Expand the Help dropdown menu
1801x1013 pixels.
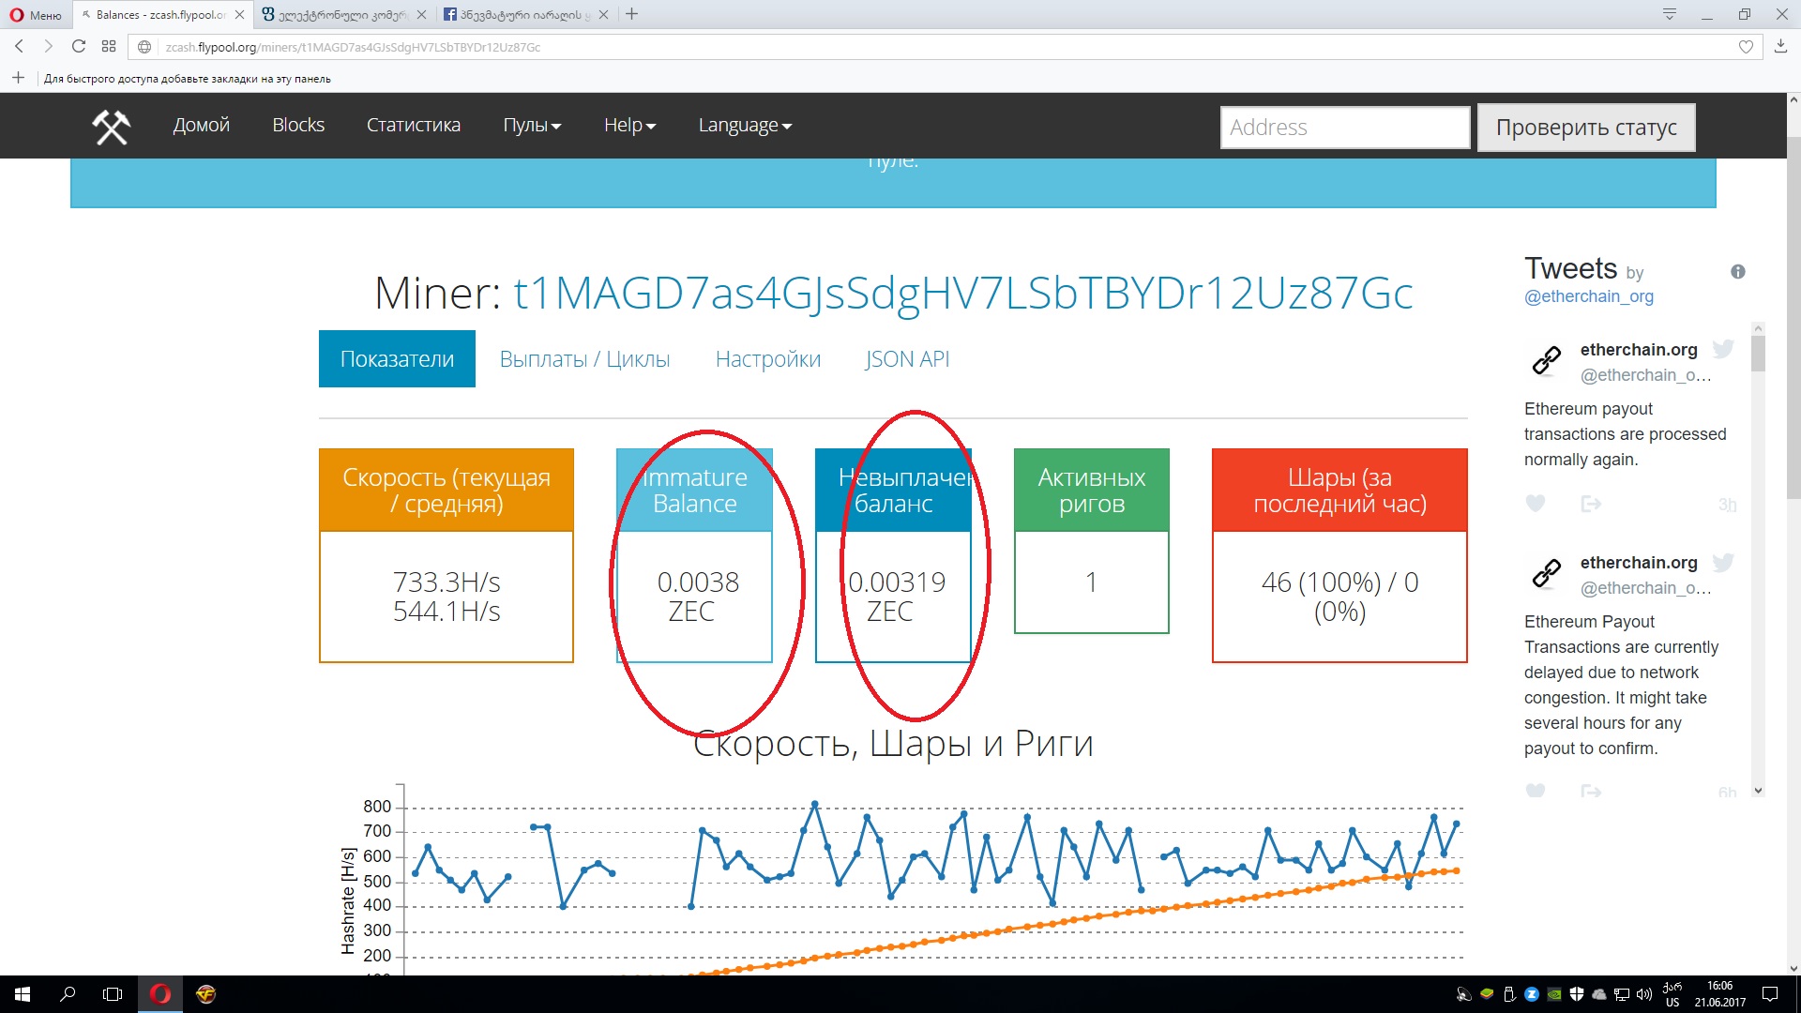(x=629, y=126)
